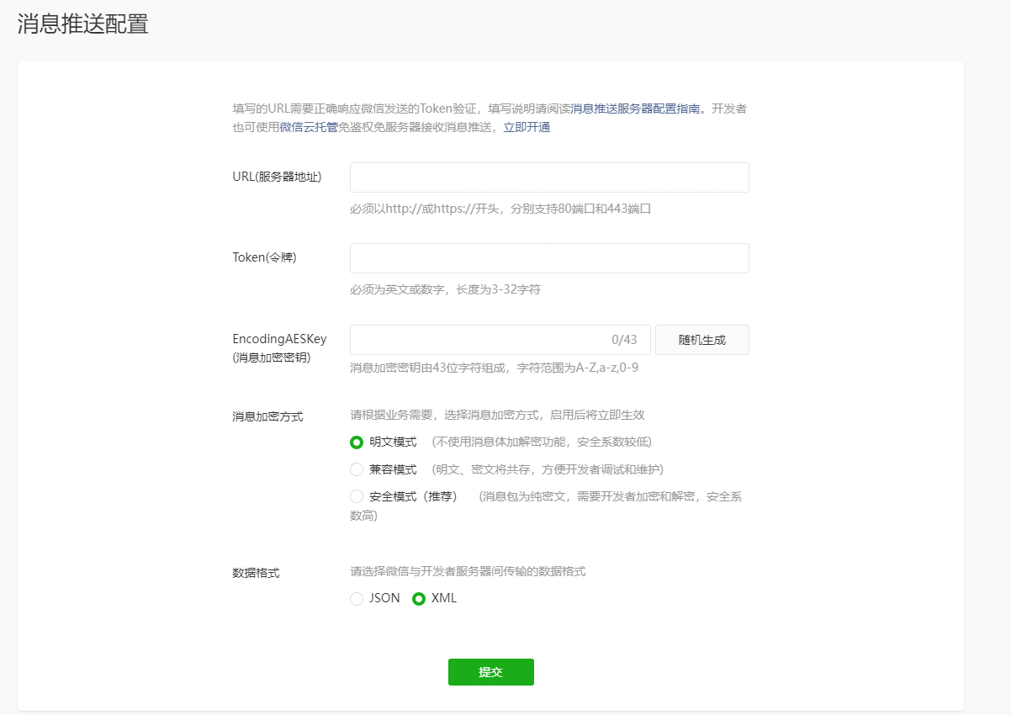Image resolution: width=1011 pixels, height=715 pixels.
Task: Select XML data format
Action: point(419,599)
